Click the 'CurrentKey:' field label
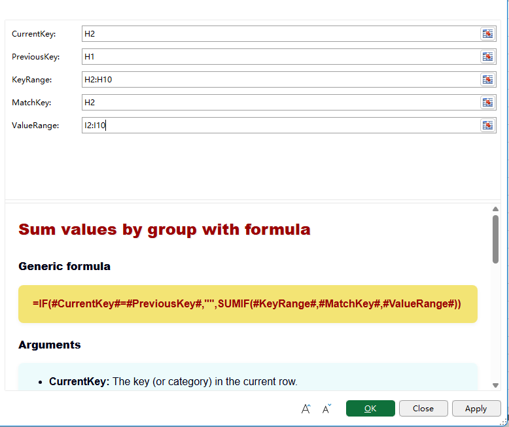Image resolution: width=509 pixels, height=427 pixels. pyautogui.click(x=34, y=34)
